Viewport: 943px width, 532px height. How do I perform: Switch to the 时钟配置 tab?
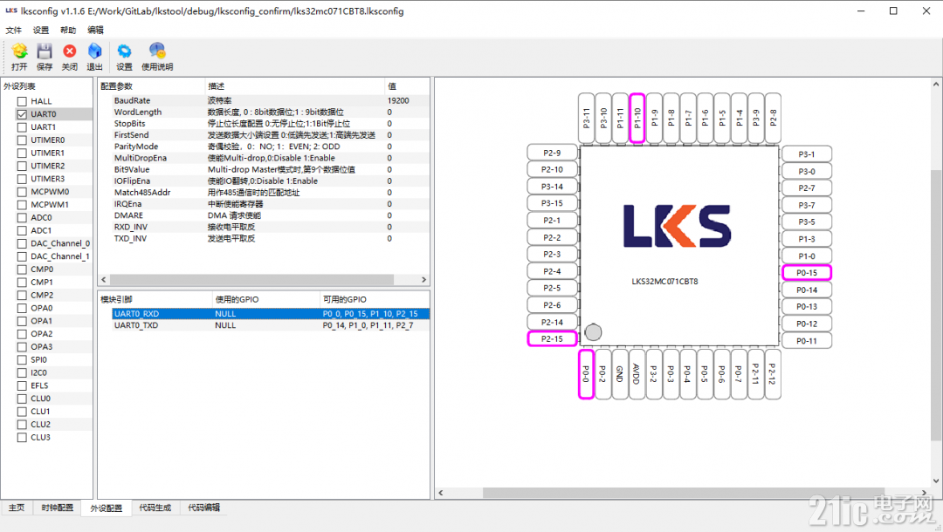[57, 508]
